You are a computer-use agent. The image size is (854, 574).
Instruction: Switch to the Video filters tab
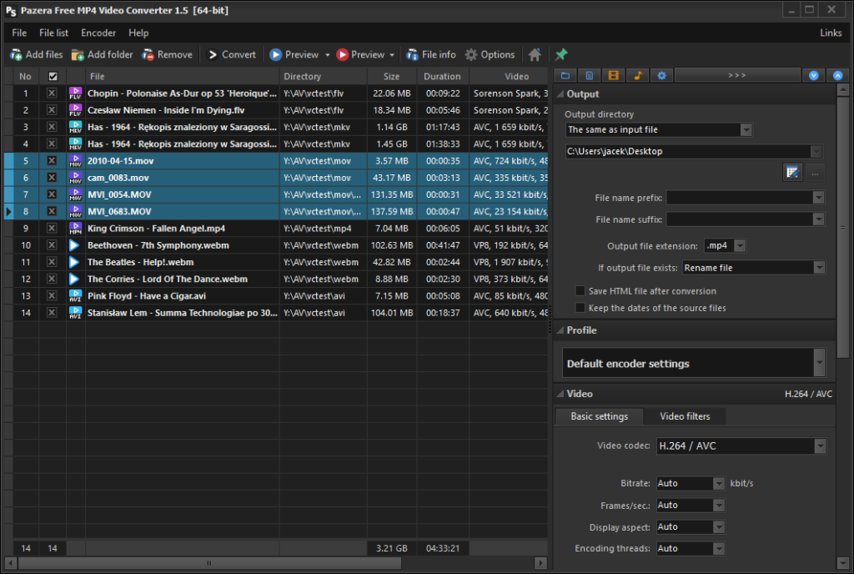685,416
